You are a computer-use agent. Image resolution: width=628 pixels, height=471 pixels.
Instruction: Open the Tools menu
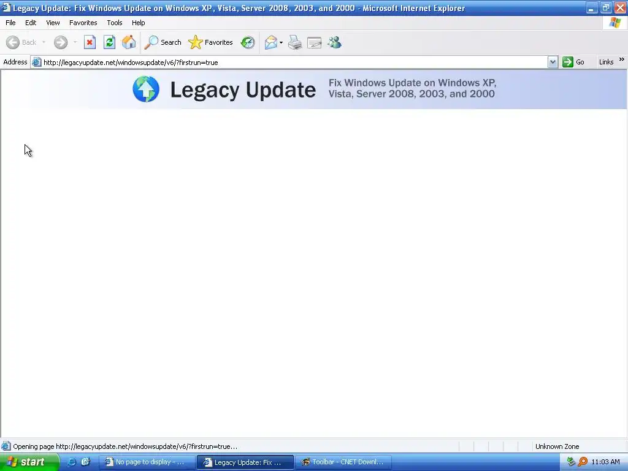114,23
